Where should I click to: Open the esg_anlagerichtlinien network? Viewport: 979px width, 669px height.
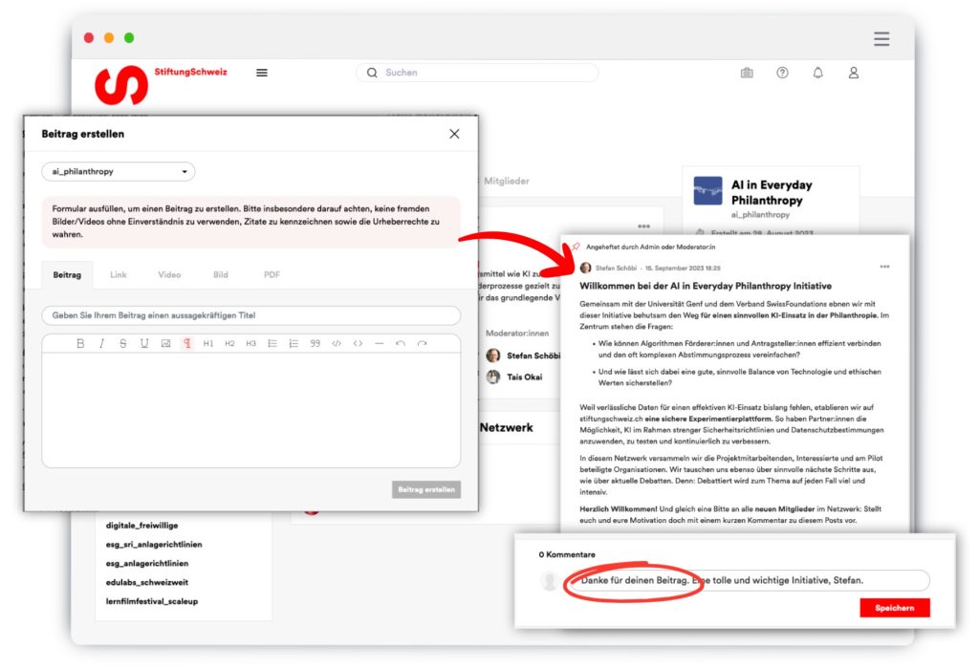click(x=146, y=564)
